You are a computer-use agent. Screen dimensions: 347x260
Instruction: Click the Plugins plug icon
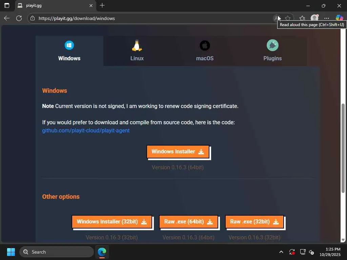coord(272,45)
